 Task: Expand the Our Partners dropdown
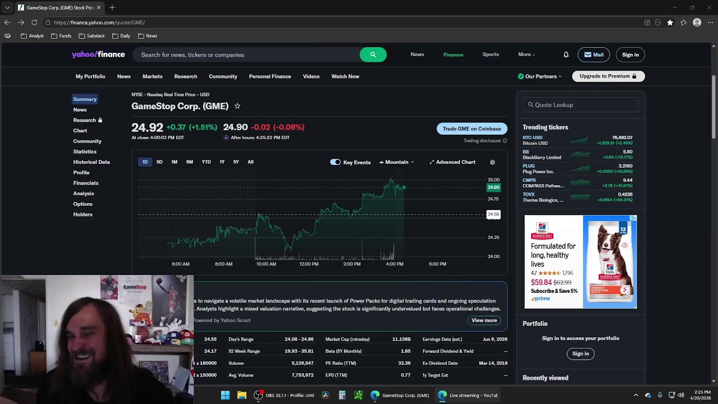pyautogui.click(x=540, y=76)
